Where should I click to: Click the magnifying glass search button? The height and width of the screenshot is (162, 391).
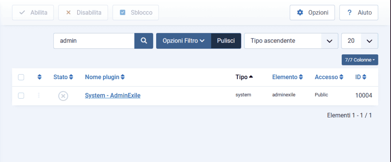pos(144,41)
